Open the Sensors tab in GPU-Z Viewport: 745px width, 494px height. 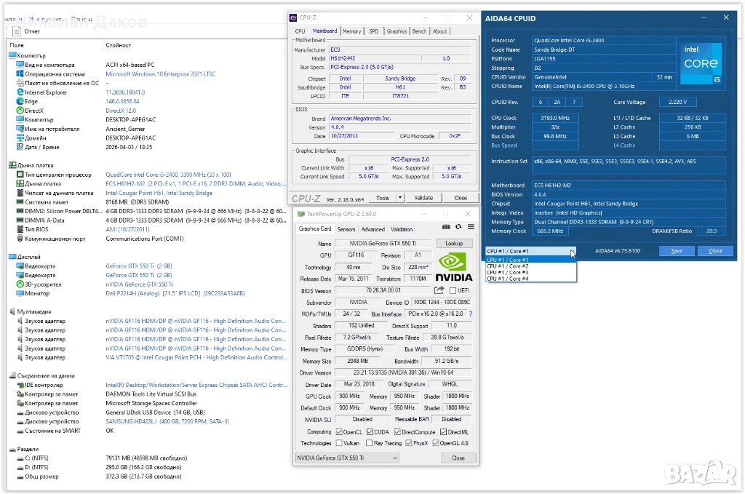pyautogui.click(x=346, y=229)
